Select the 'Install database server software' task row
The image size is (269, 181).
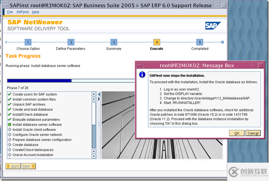tap(37, 125)
